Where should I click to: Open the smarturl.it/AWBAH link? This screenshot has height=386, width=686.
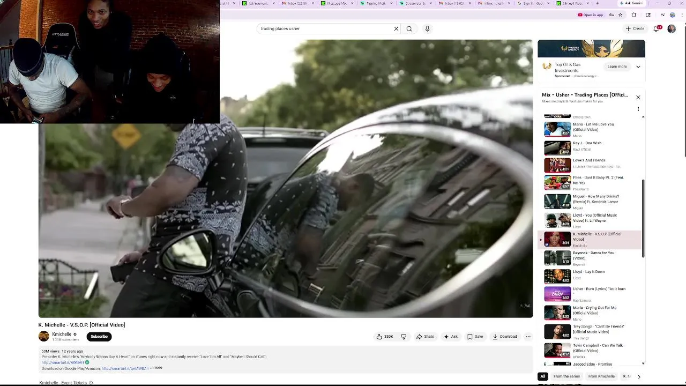63,362
